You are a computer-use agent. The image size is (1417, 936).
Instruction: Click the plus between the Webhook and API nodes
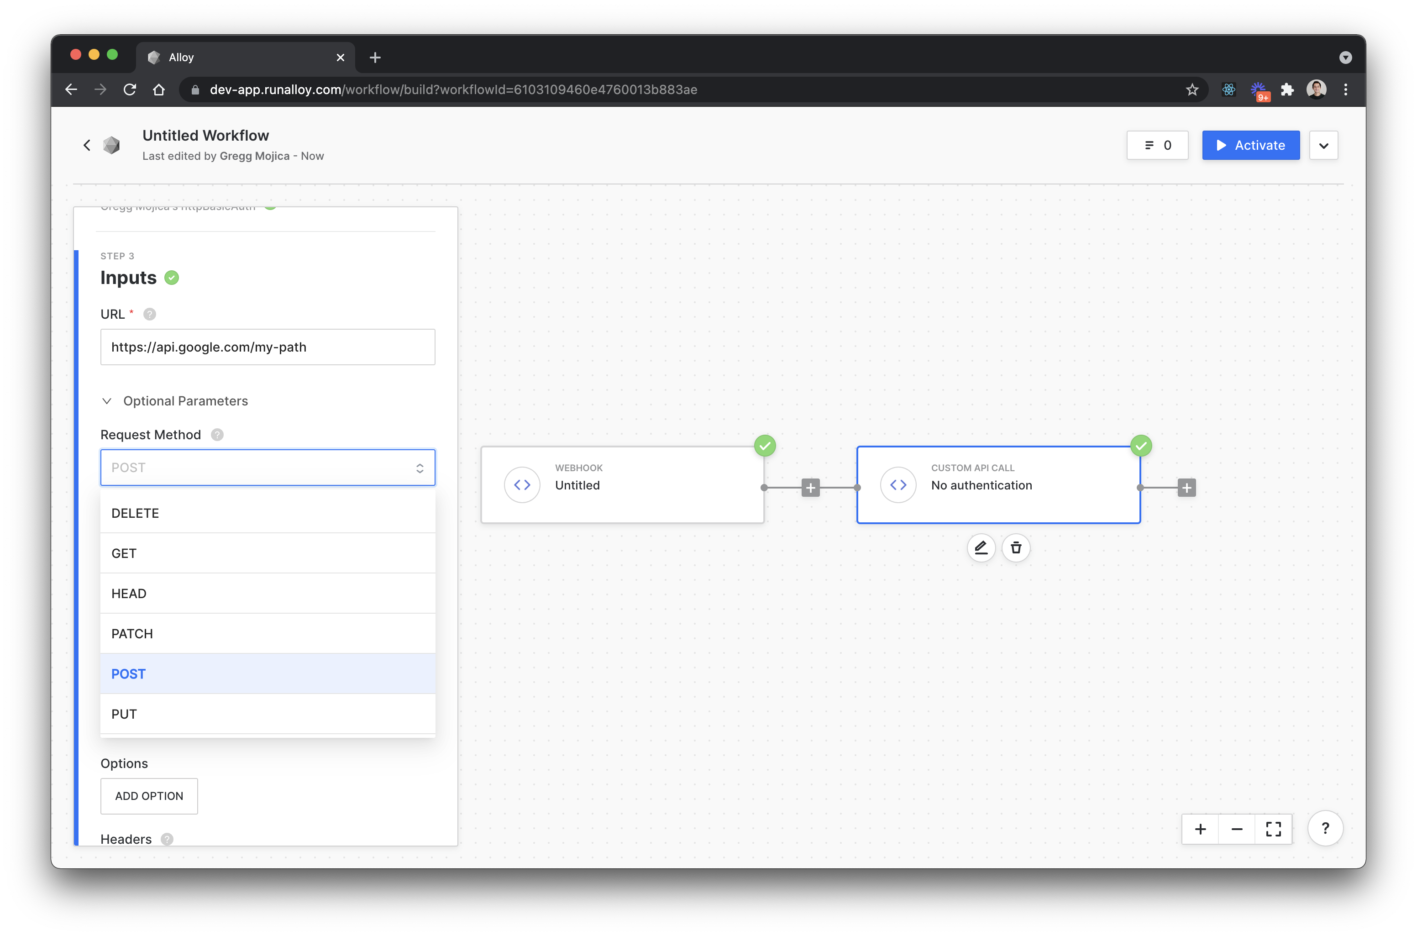coord(810,488)
